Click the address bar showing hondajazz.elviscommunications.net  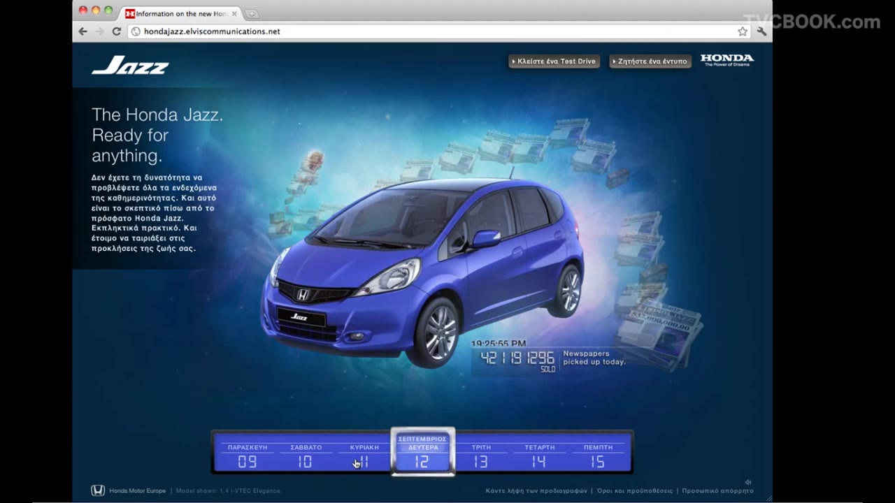[x=439, y=31]
